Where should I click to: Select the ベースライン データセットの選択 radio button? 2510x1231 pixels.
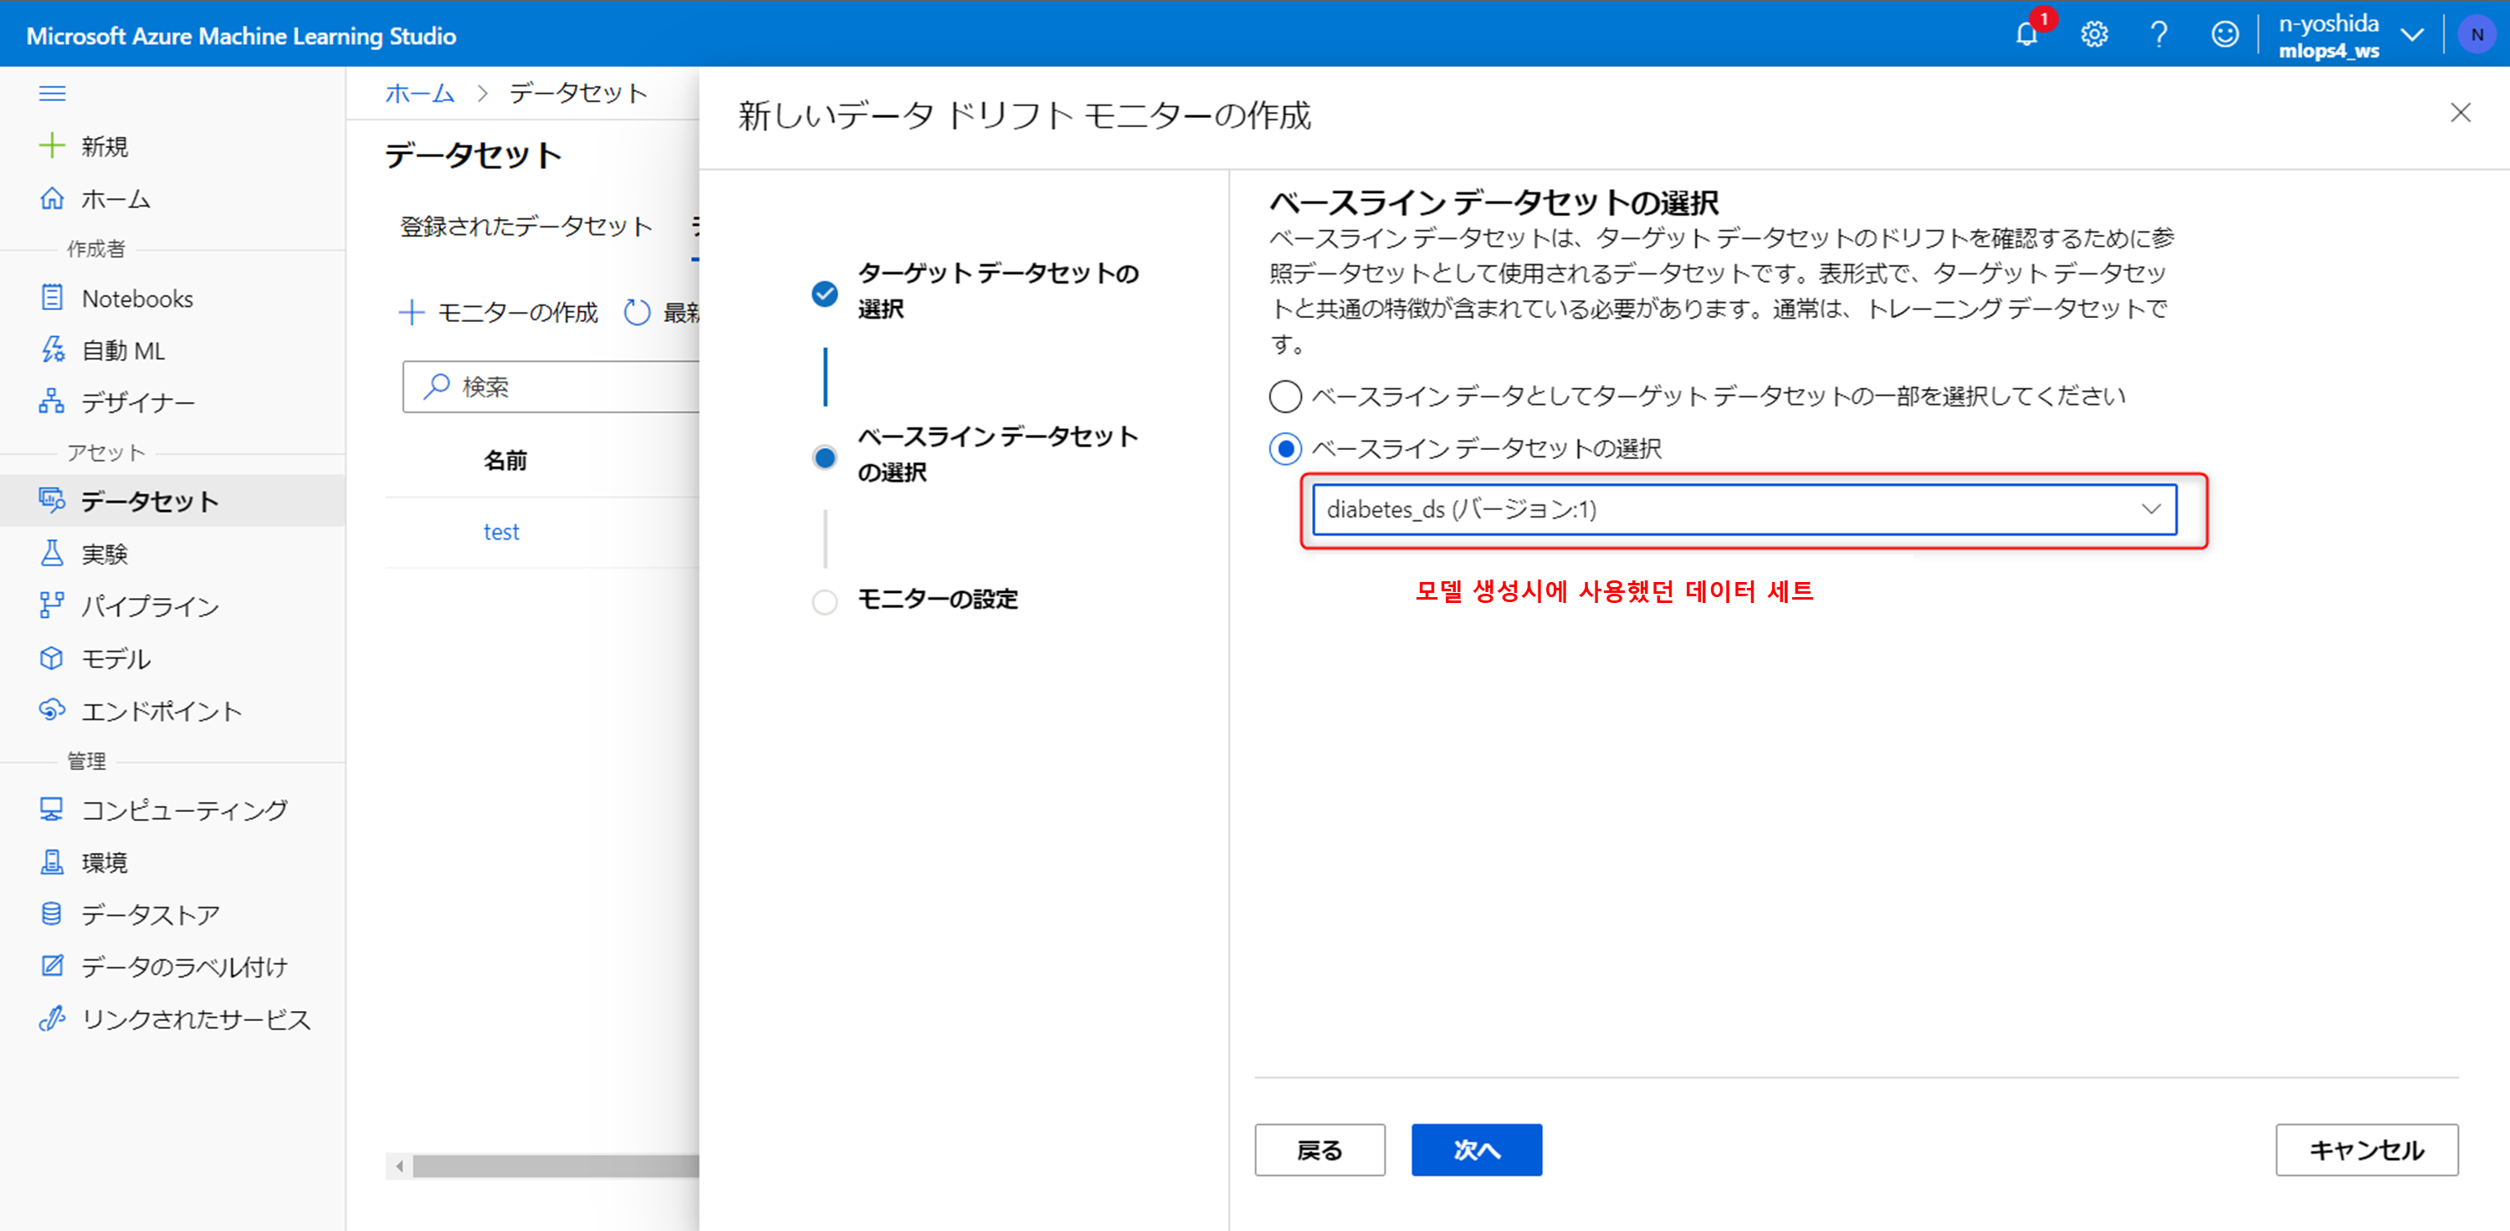tap(1285, 449)
